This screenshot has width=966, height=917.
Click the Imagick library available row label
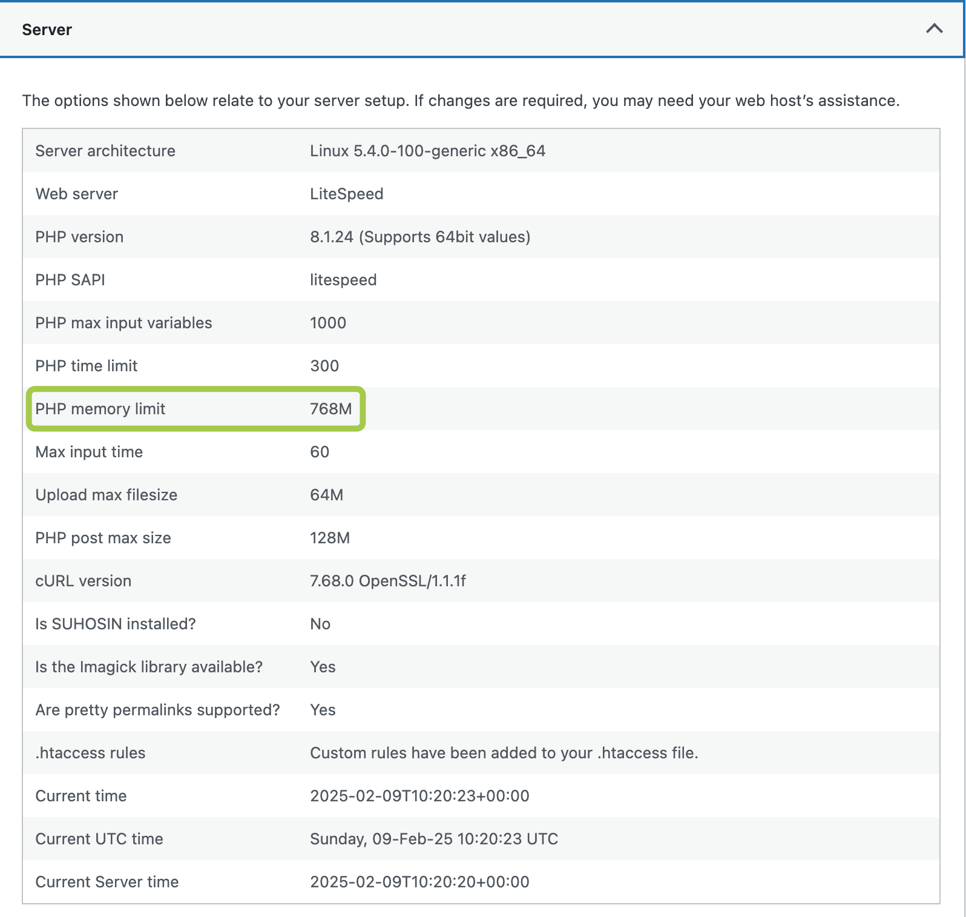tap(149, 667)
